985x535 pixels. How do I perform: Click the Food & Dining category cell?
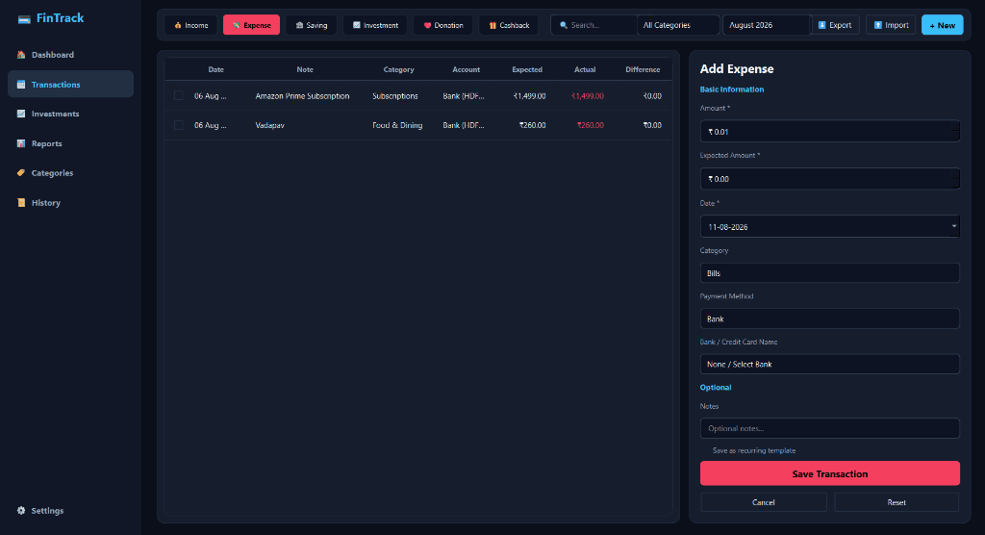[397, 125]
